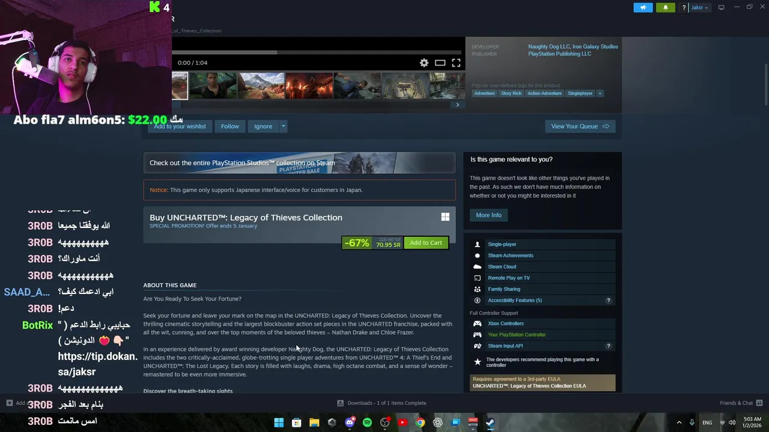Viewport: 769px width, 432px height.
Task: Open Spotify from taskbar
Action: click(367, 422)
